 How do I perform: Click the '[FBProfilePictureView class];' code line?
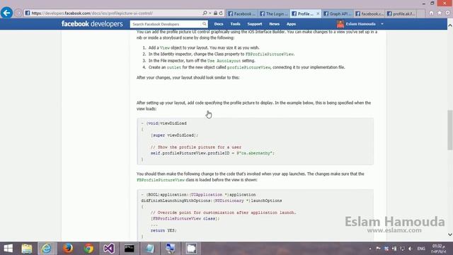pyautogui.click(x=185, y=219)
